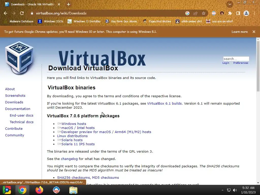260x195 pixels.
Task: Click the scrollbar down arrow
Action: pos(258,183)
